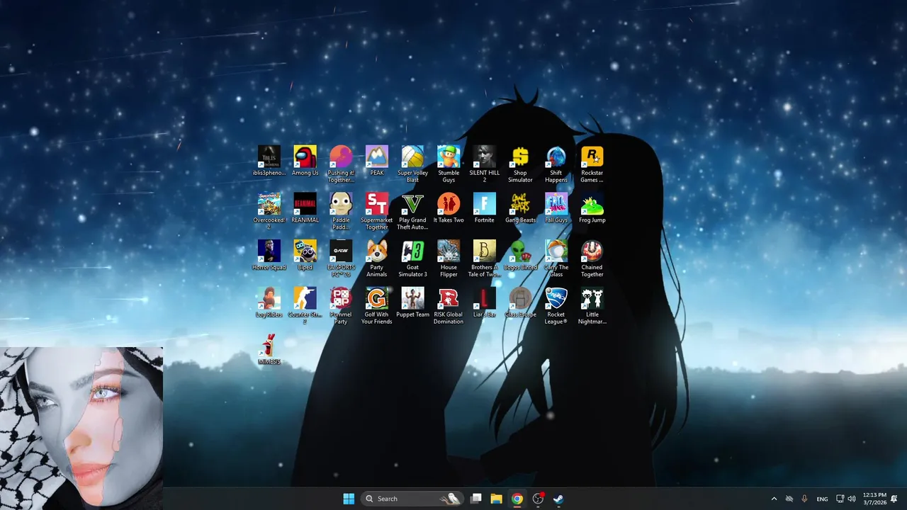The height and width of the screenshot is (510, 907).
Task: Open the volume control in tray
Action: coord(851,499)
